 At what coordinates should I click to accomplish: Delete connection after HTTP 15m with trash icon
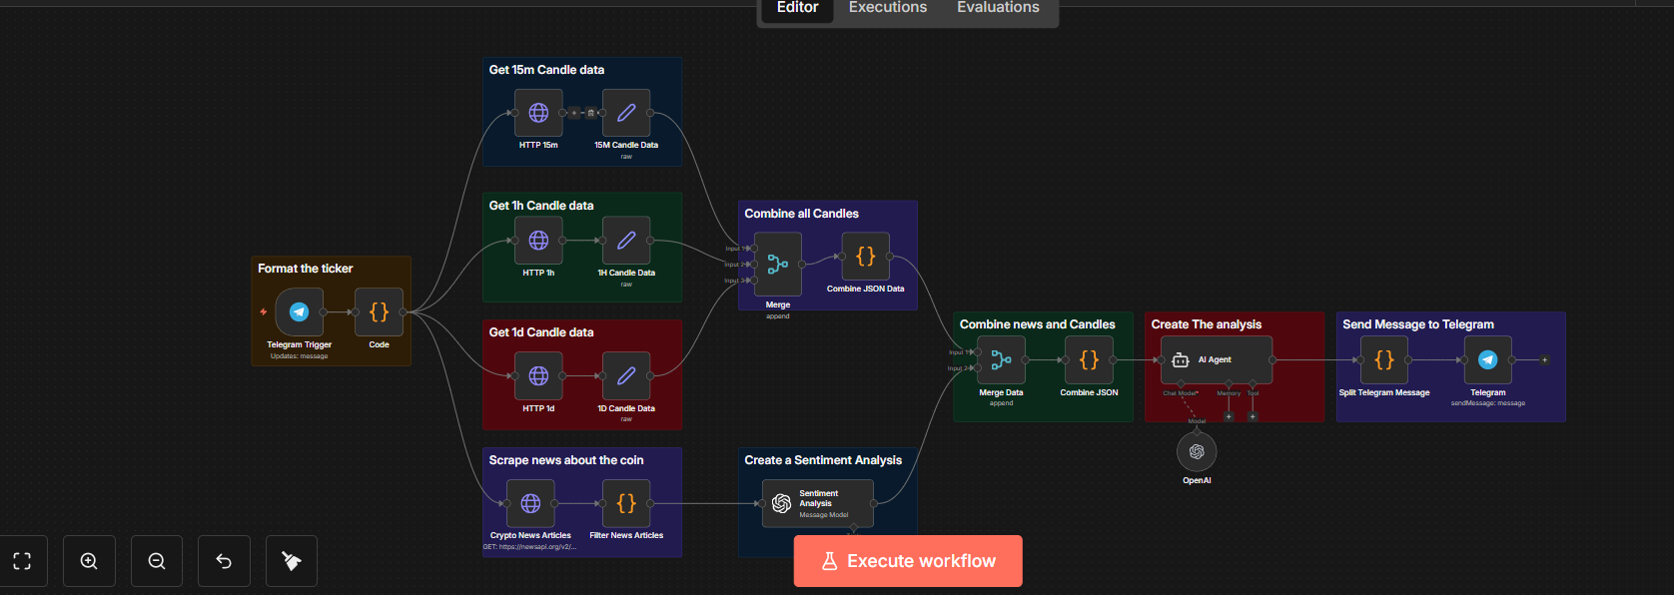coord(590,113)
